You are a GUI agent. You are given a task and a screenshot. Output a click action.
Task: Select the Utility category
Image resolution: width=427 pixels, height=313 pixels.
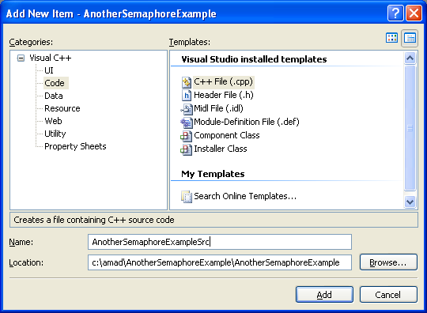click(x=55, y=134)
